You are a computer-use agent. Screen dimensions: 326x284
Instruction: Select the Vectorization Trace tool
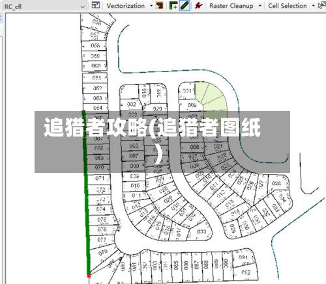(173, 6)
